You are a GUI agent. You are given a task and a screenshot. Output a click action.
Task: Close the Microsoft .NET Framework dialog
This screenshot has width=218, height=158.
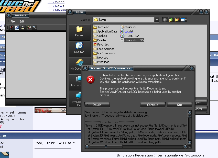[192, 68]
